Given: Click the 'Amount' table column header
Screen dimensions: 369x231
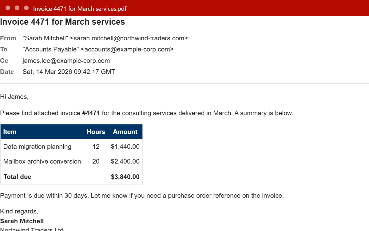Looking at the screenshot, I should point(125,132).
